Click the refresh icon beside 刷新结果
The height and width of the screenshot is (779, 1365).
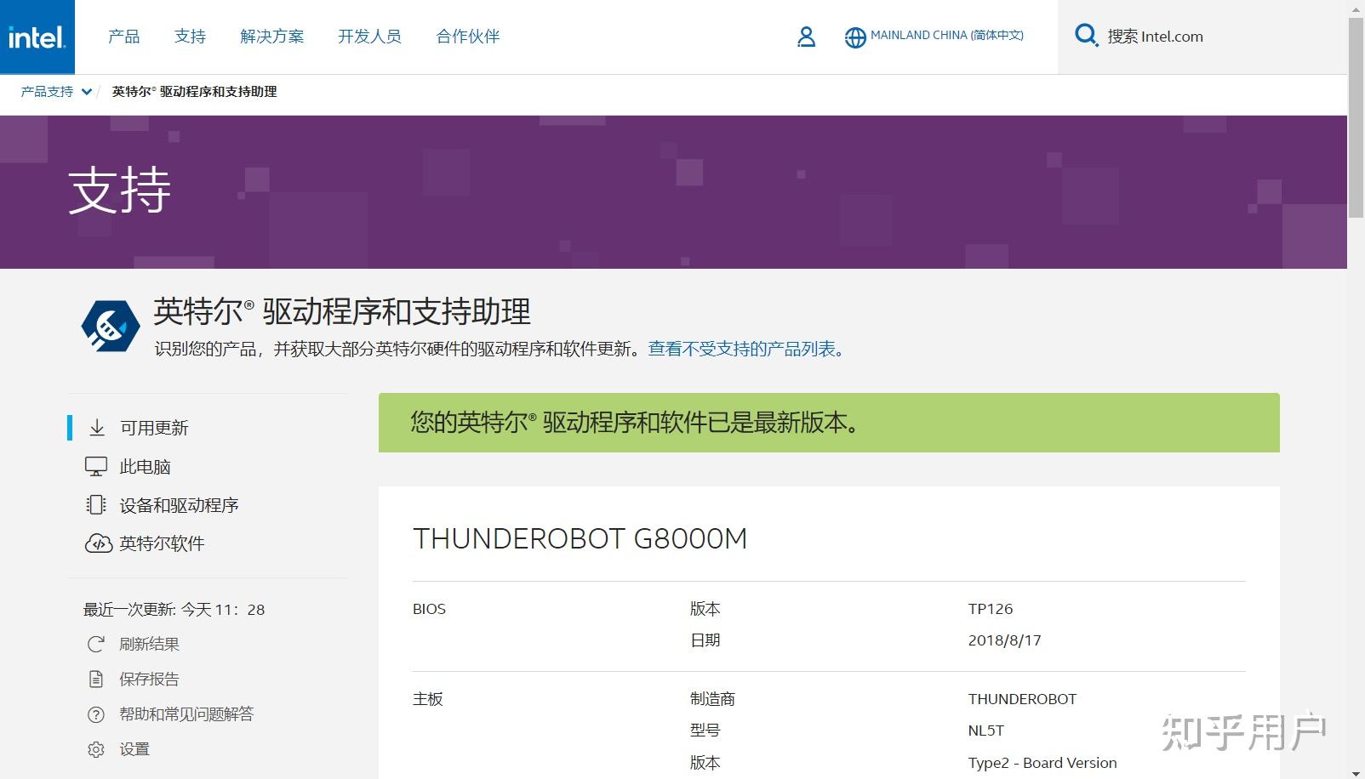coord(96,644)
